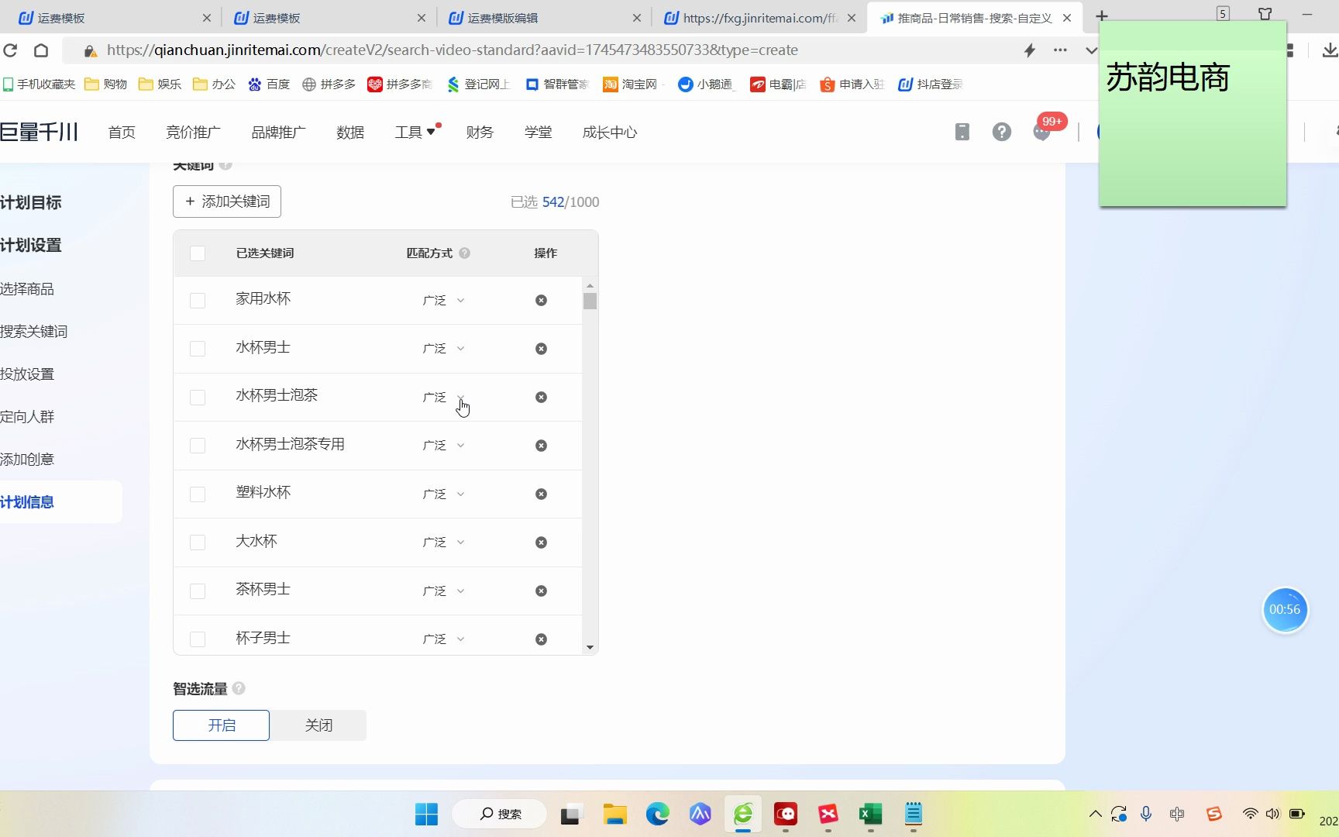Screen dimensions: 1339x837
Task: Open the help question mark icon in header
Action: 1001,132
